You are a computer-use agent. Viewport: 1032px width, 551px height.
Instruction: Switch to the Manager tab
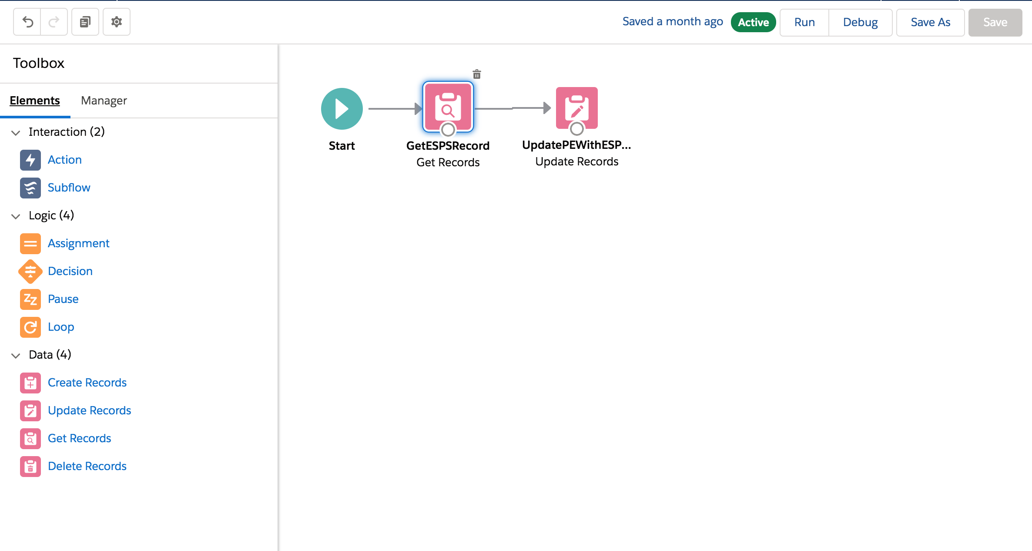[104, 101]
